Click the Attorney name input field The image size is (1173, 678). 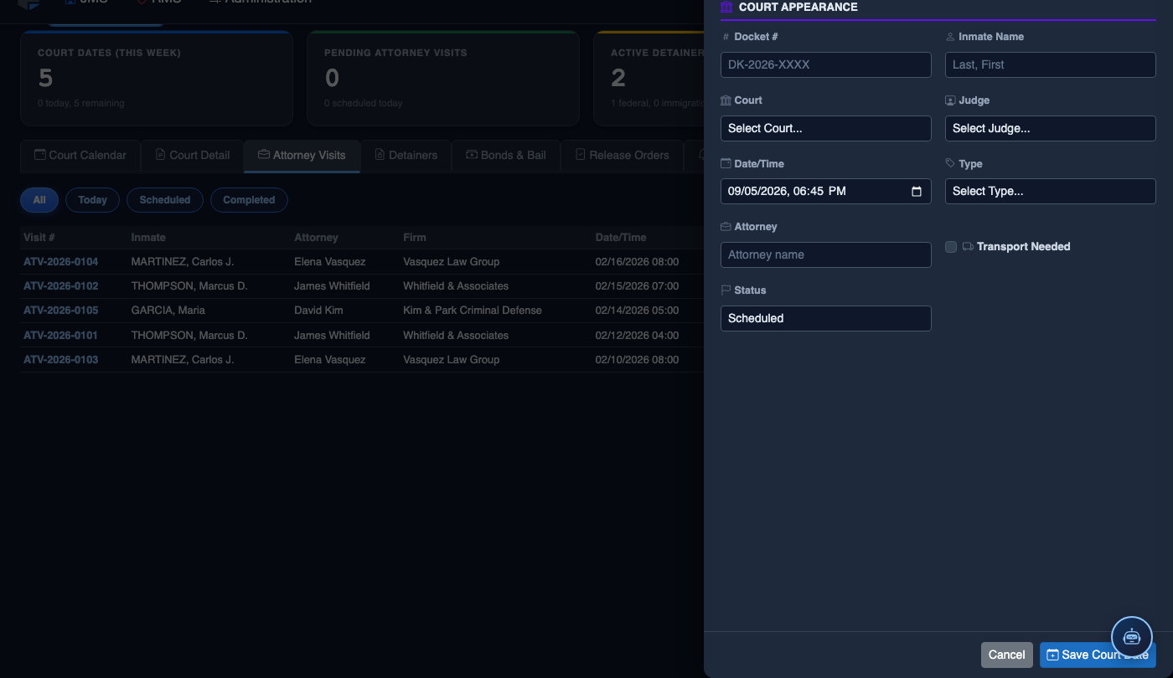[x=826, y=254]
